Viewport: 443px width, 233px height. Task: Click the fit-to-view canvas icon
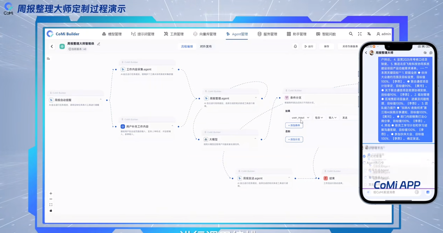coord(51,205)
